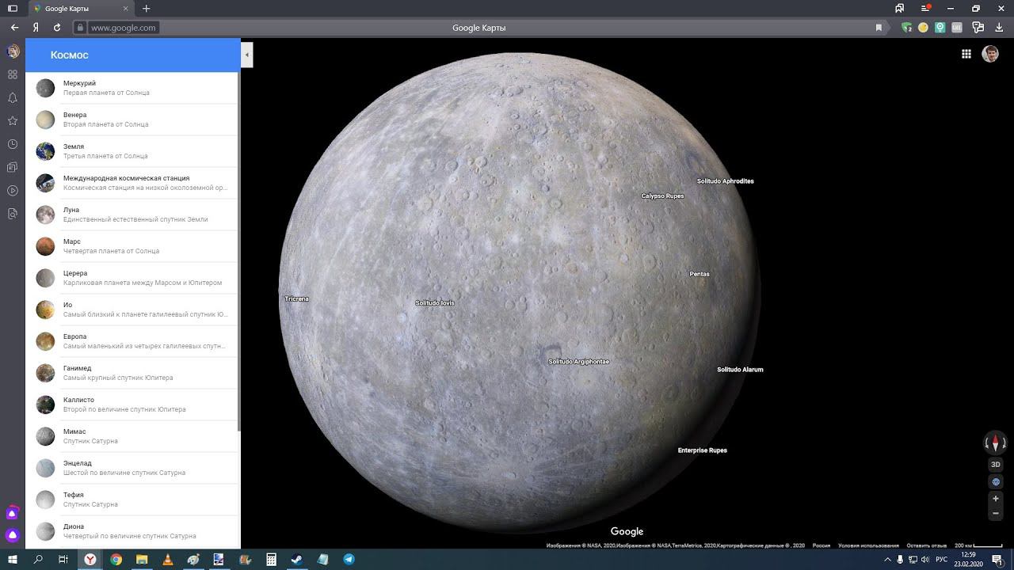Bookmark this page with the flag icon
Image resolution: width=1014 pixels, height=570 pixels.
[x=879, y=28]
